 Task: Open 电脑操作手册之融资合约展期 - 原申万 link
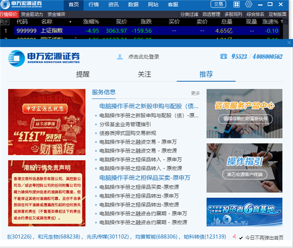click(x=143, y=213)
